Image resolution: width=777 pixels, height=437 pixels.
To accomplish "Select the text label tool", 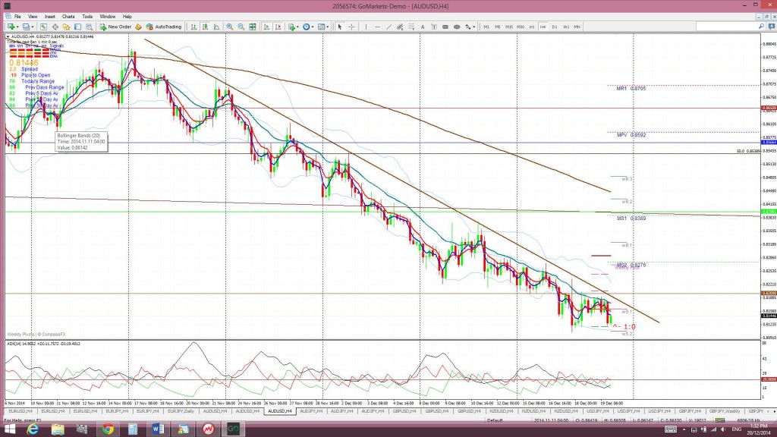I will [x=423, y=27].
